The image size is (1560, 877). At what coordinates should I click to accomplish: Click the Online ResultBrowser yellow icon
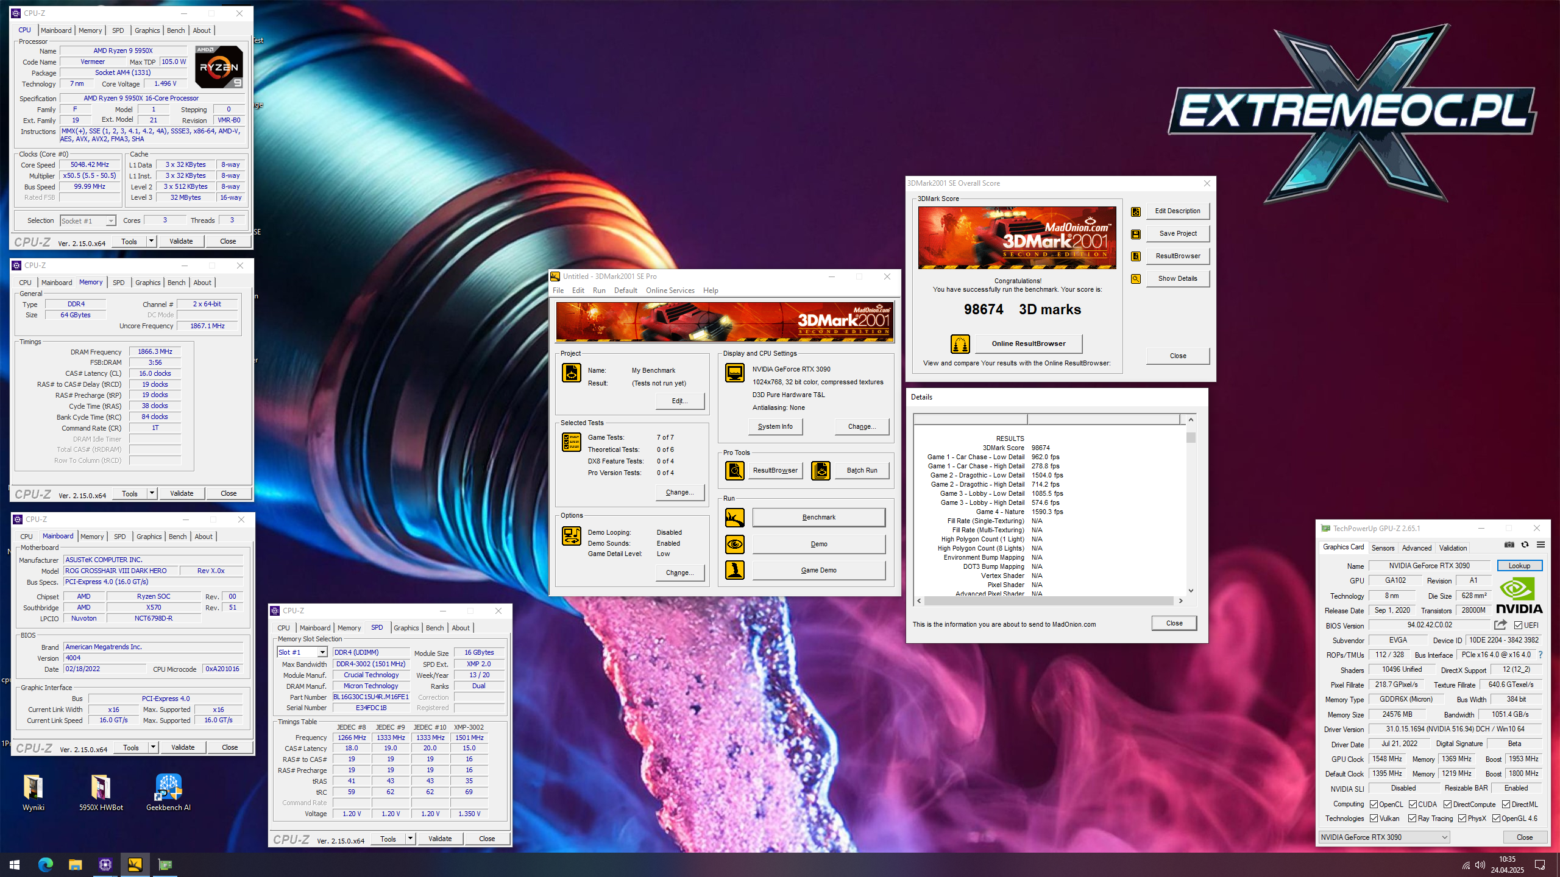tap(960, 344)
